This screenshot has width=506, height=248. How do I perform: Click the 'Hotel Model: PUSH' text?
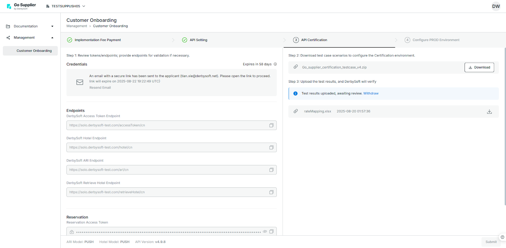pyautogui.click(x=114, y=242)
